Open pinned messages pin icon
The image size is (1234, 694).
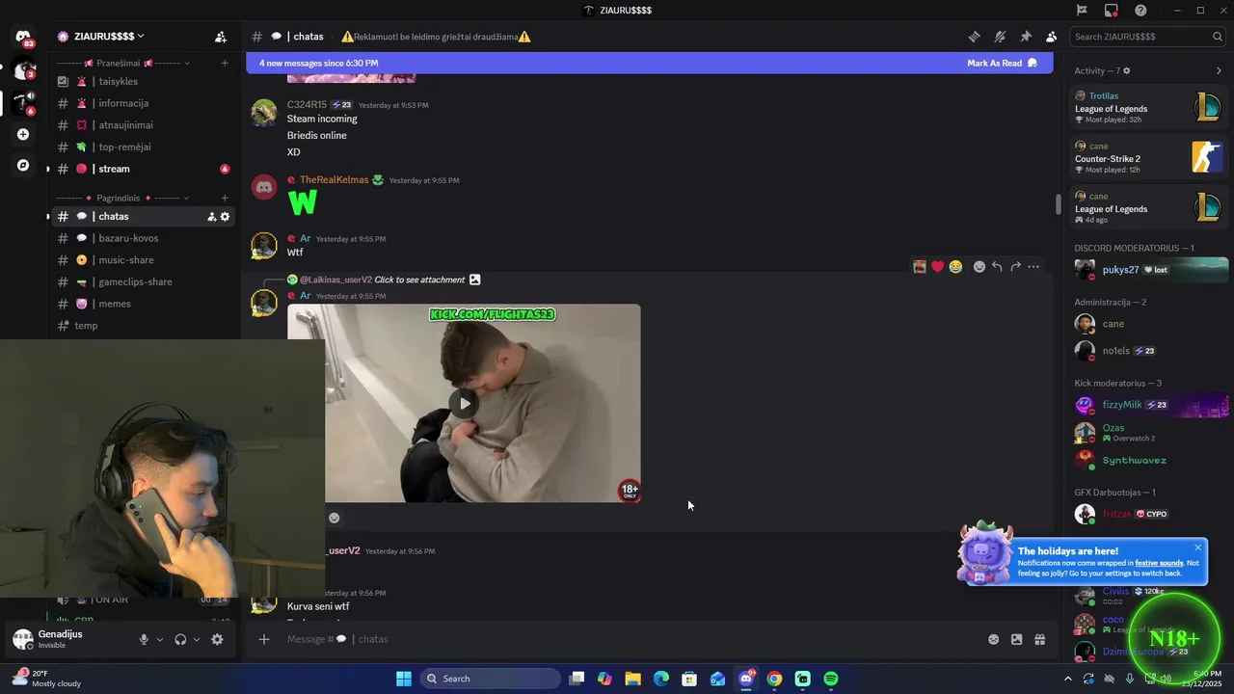[1026, 37]
